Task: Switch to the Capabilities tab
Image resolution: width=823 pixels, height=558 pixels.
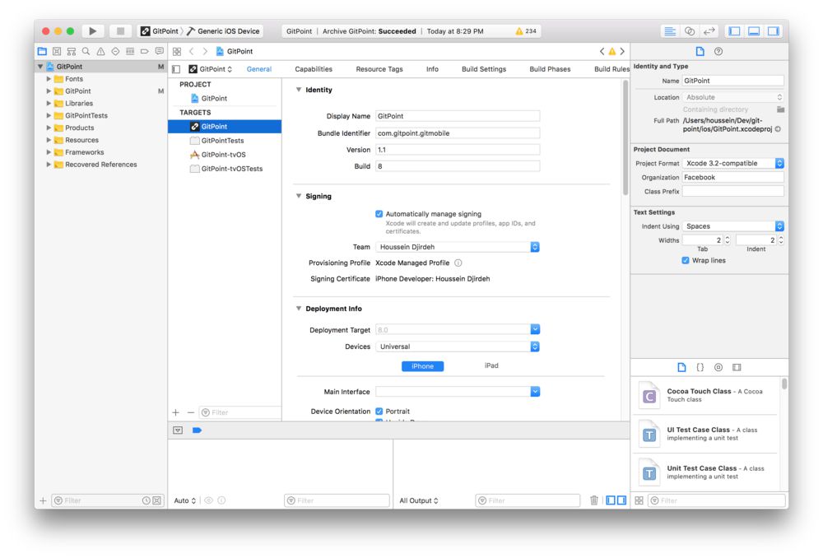Action: point(314,69)
